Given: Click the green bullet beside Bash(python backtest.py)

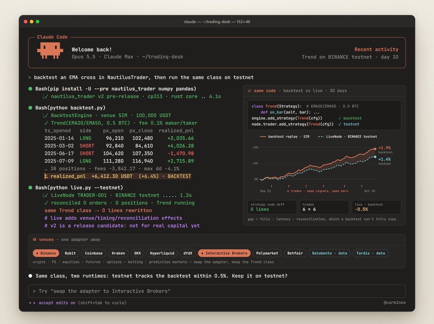Looking at the screenshot, I should pyautogui.click(x=30, y=108).
